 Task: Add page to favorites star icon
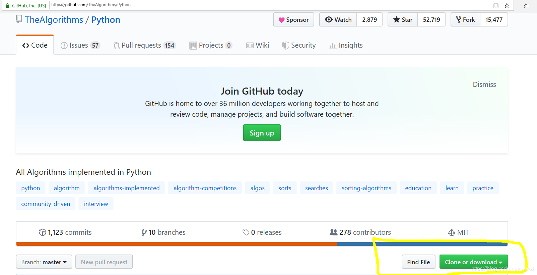tap(507, 5)
